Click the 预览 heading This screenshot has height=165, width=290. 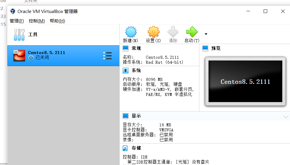(216, 48)
